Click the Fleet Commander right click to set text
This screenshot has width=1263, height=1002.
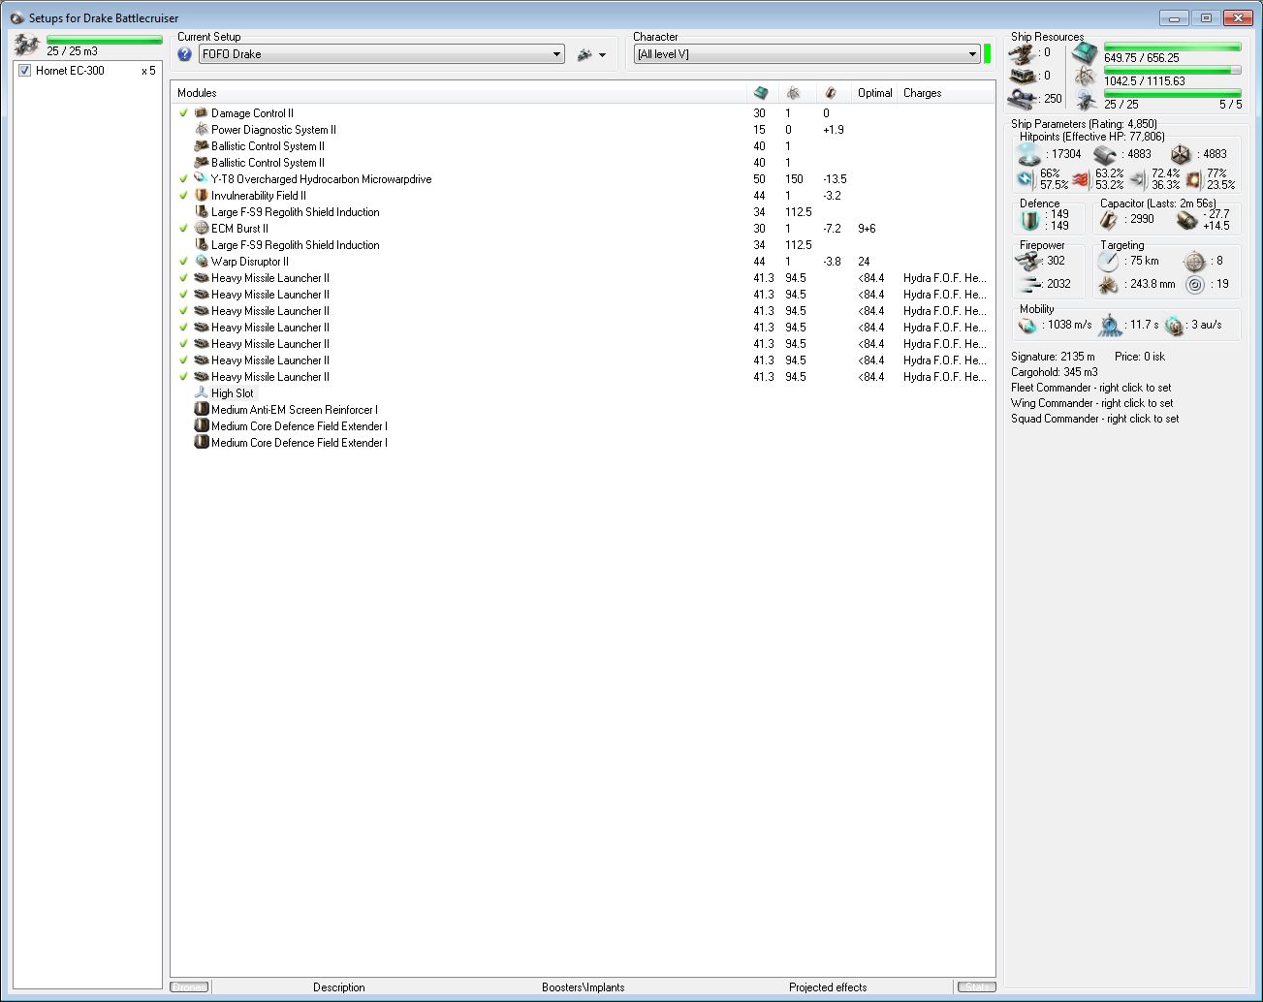tap(1090, 388)
